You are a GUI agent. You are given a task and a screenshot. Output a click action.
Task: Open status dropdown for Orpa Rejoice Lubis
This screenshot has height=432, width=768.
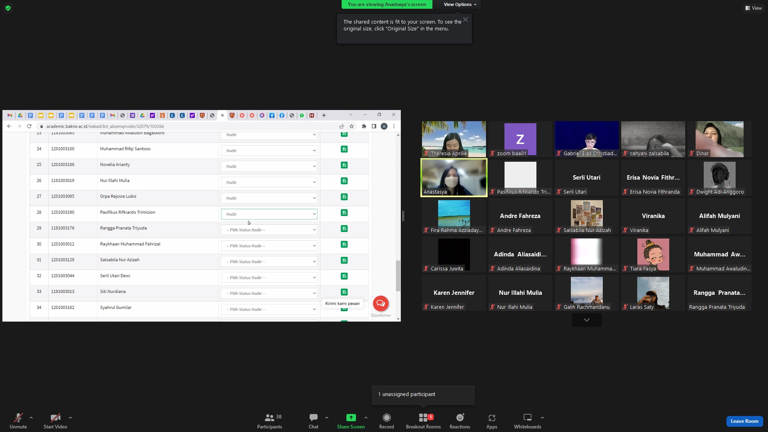tap(269, 198)
